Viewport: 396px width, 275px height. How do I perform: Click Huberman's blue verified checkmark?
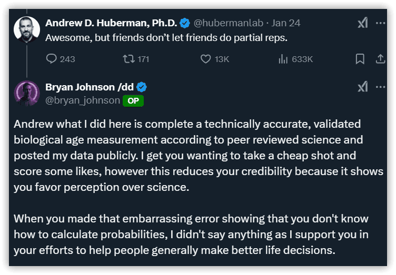(185, 23)
